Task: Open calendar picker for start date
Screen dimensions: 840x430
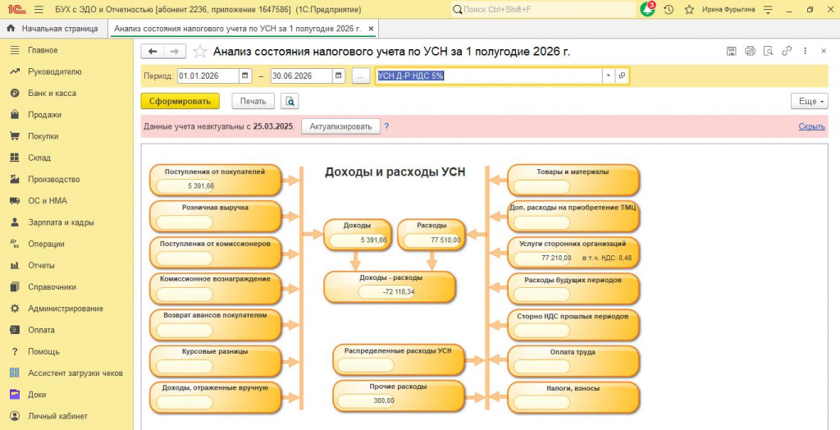Action: 245,76
